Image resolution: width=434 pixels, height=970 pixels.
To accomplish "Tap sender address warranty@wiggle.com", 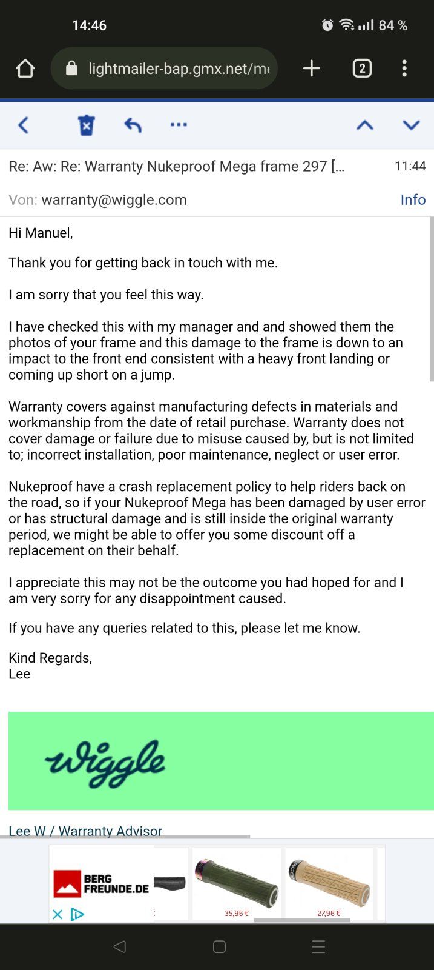I will click(114, 200).
